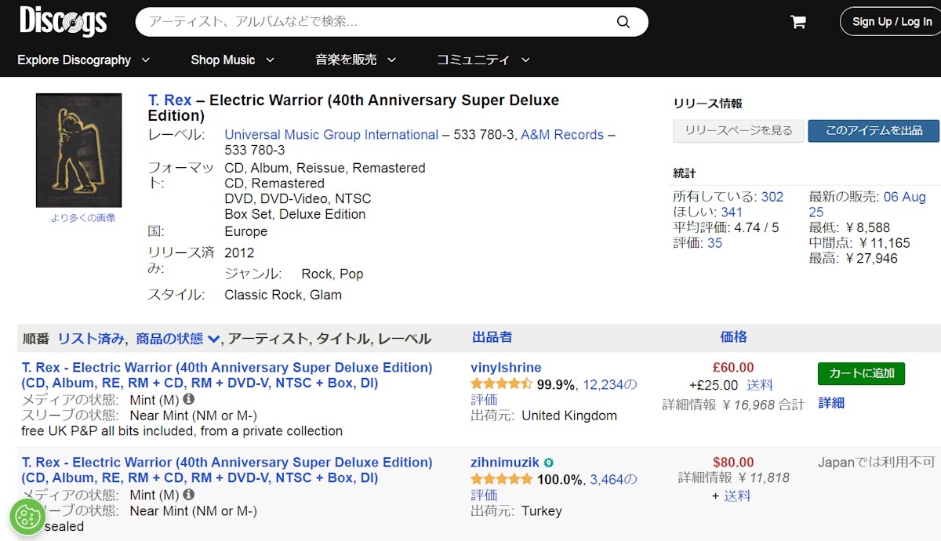
Task: Click the Discogs logo
Action: [63, 21]
